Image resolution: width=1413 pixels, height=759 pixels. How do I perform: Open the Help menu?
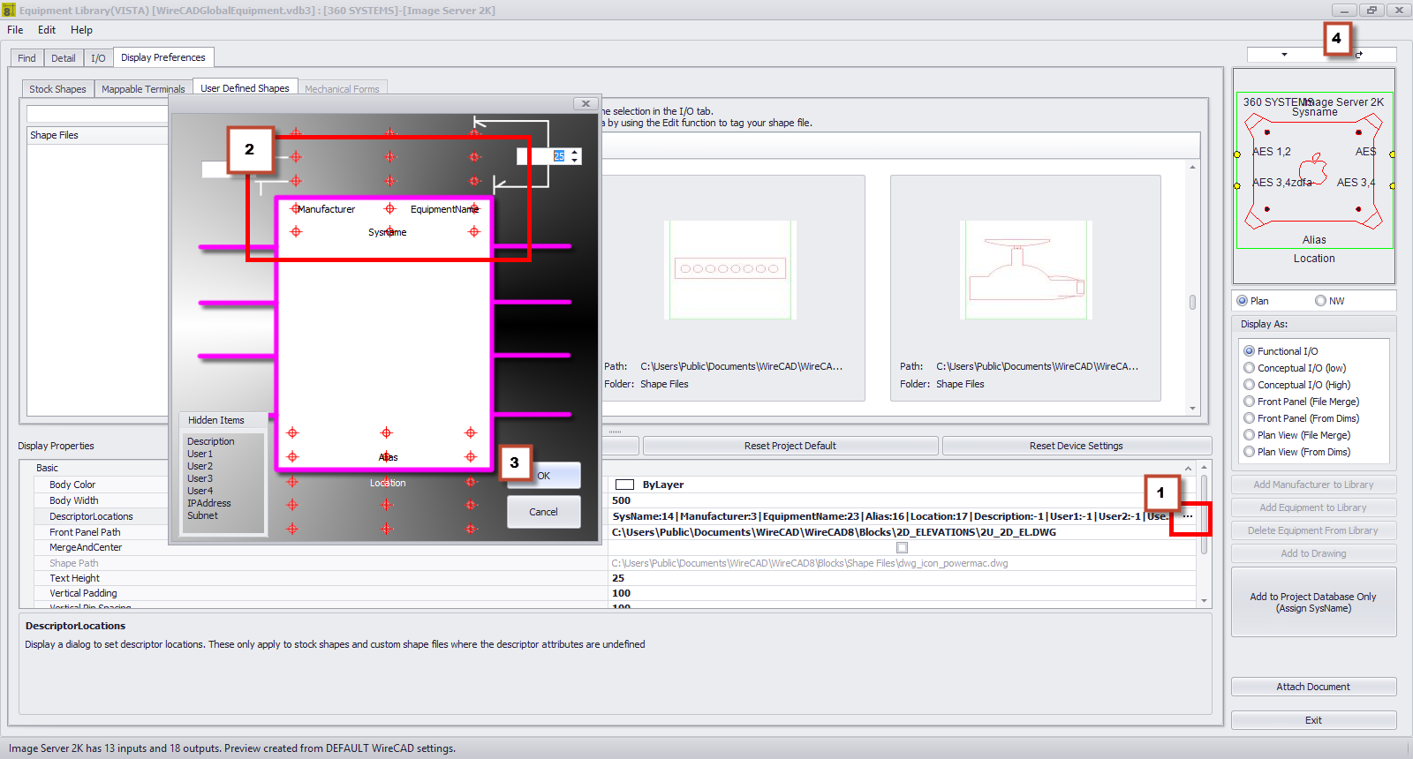coord(81,30)
